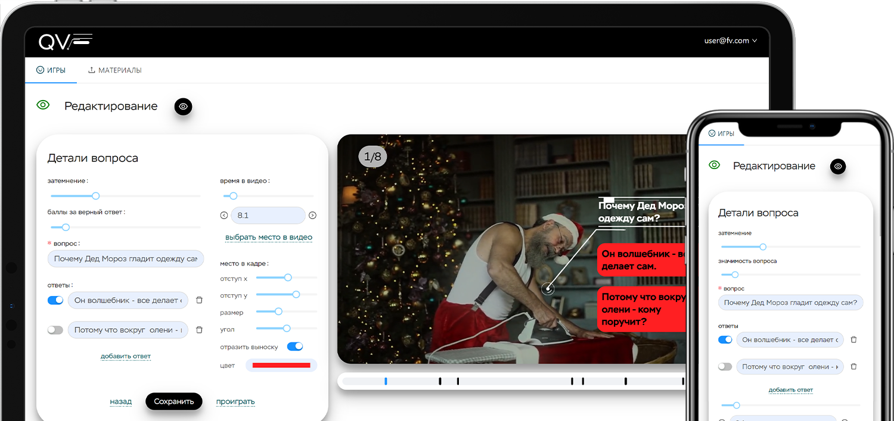
Task: Click the trash icon for first answer on phone
Action: point(853,339)
